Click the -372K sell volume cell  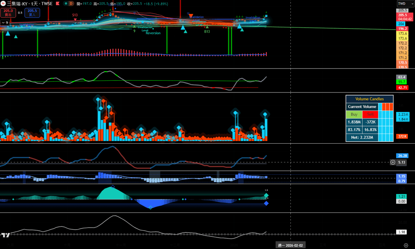(370, 122)
